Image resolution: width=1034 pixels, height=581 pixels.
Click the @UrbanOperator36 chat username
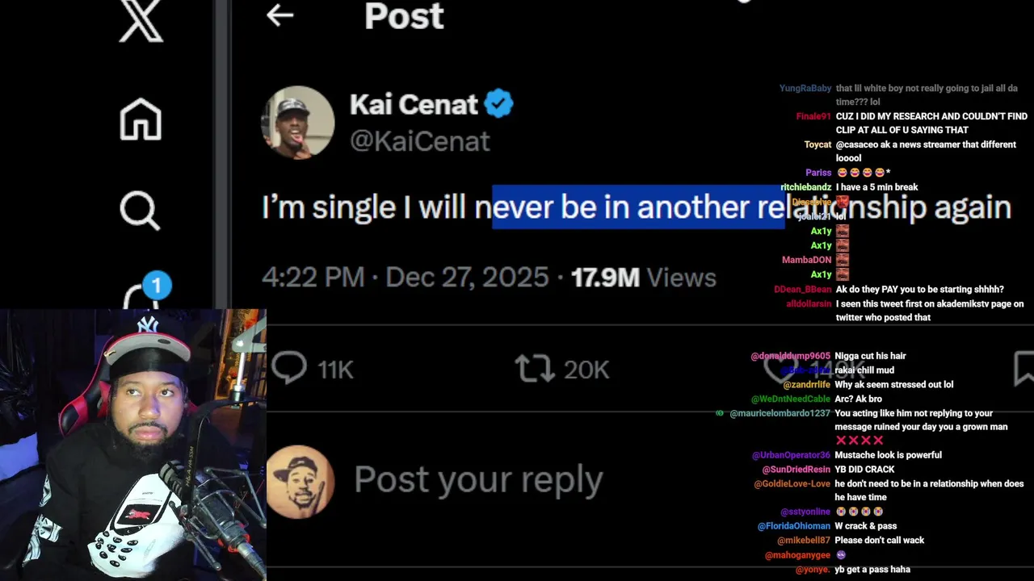click(x=791, y=455)
